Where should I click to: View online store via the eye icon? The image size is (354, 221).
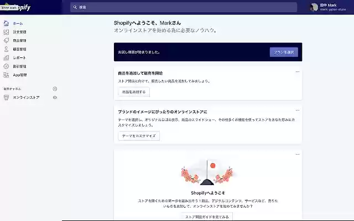[55, 97]
